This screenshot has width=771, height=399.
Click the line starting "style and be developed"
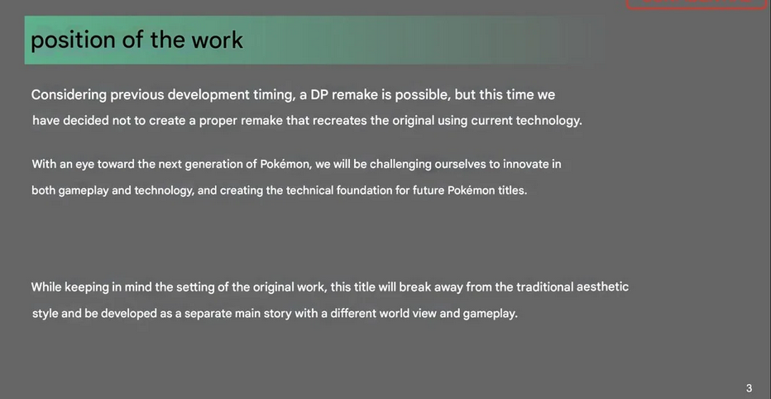pyautogui.click(x=275, y=314)
